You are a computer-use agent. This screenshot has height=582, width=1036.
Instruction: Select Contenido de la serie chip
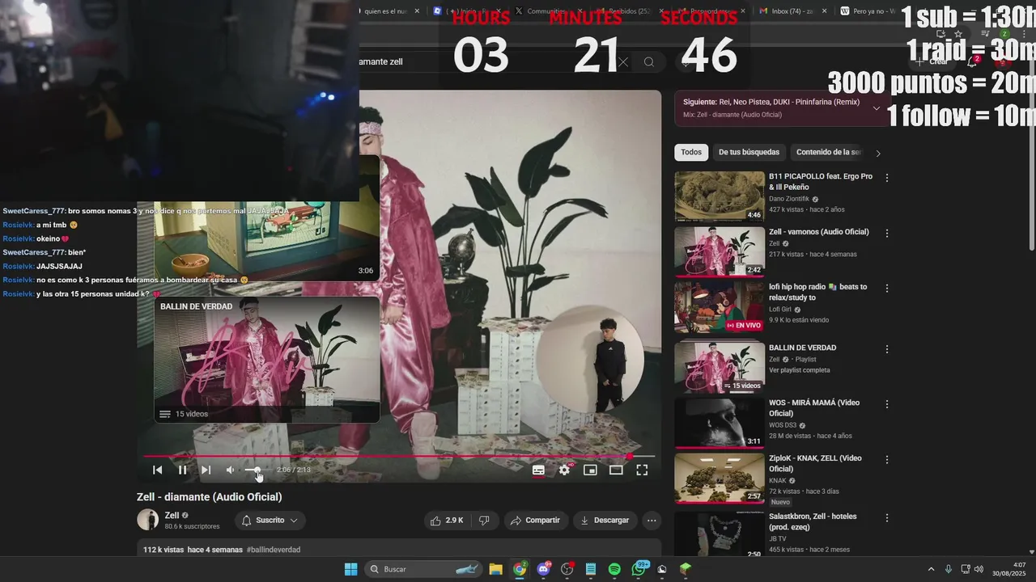pos(829,152)
